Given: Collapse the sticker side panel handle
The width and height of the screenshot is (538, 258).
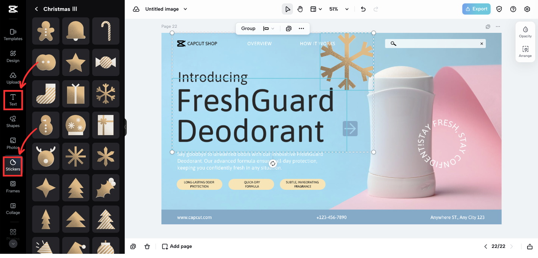Looking at the screenshot, I should (125, 127).
